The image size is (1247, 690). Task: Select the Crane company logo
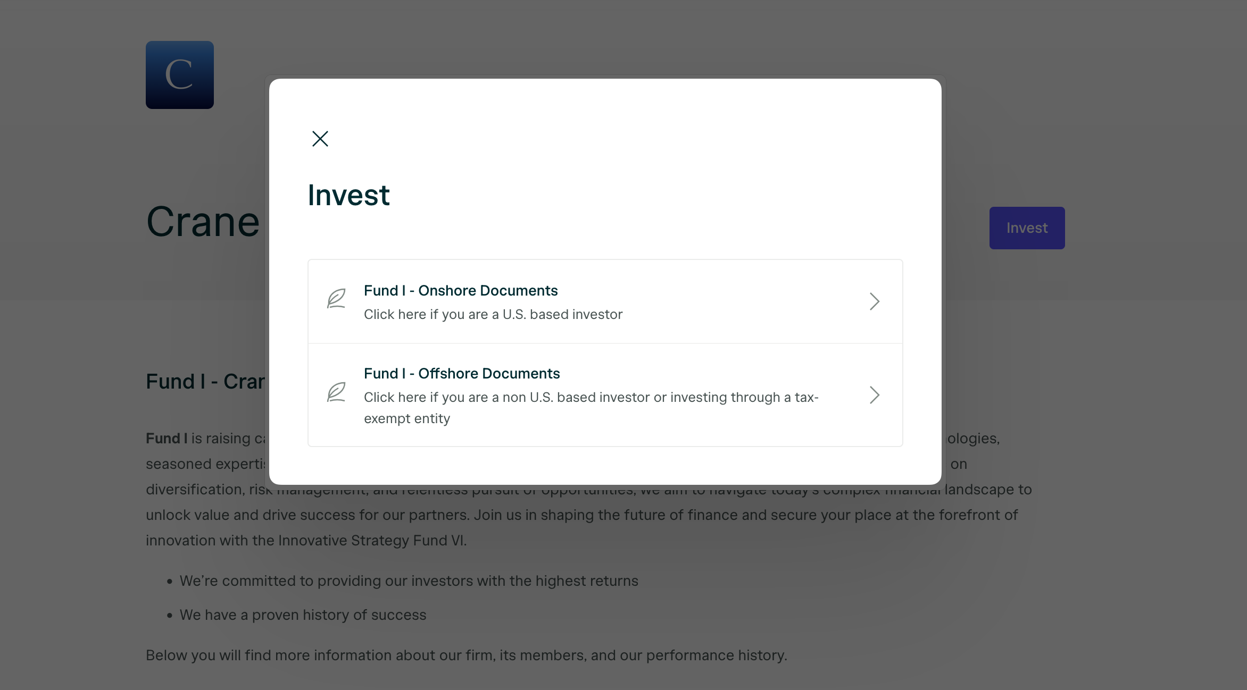click(x=179, y=74)
